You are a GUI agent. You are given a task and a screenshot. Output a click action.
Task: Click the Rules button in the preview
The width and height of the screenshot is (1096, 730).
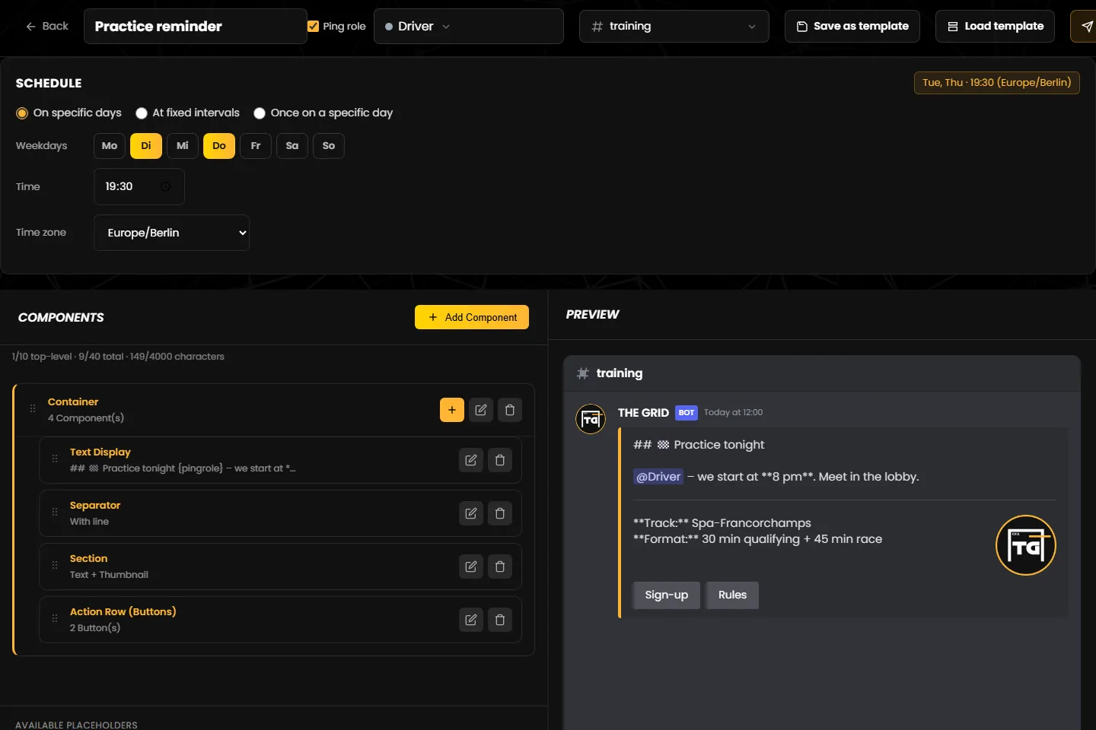(732, 595)
